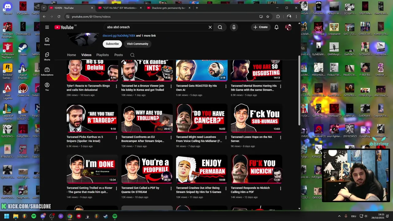Open the You section in sidebar
This screenshot has height=221, width=393.
point(47,87)
